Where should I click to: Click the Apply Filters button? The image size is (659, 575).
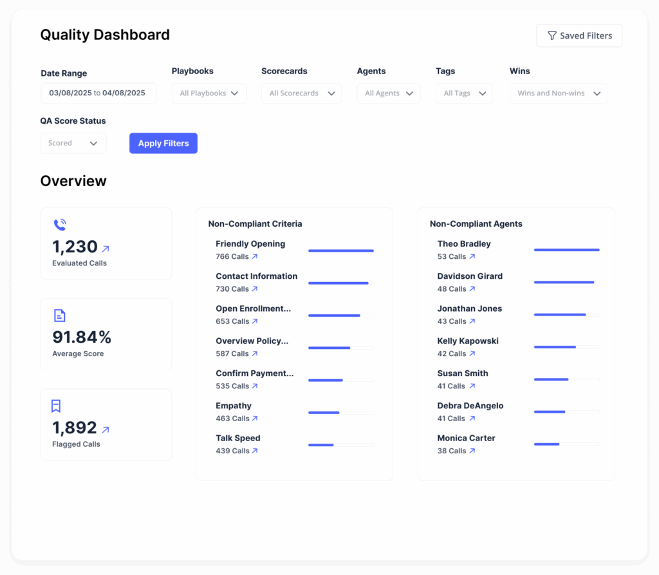(x=163, y=144)
